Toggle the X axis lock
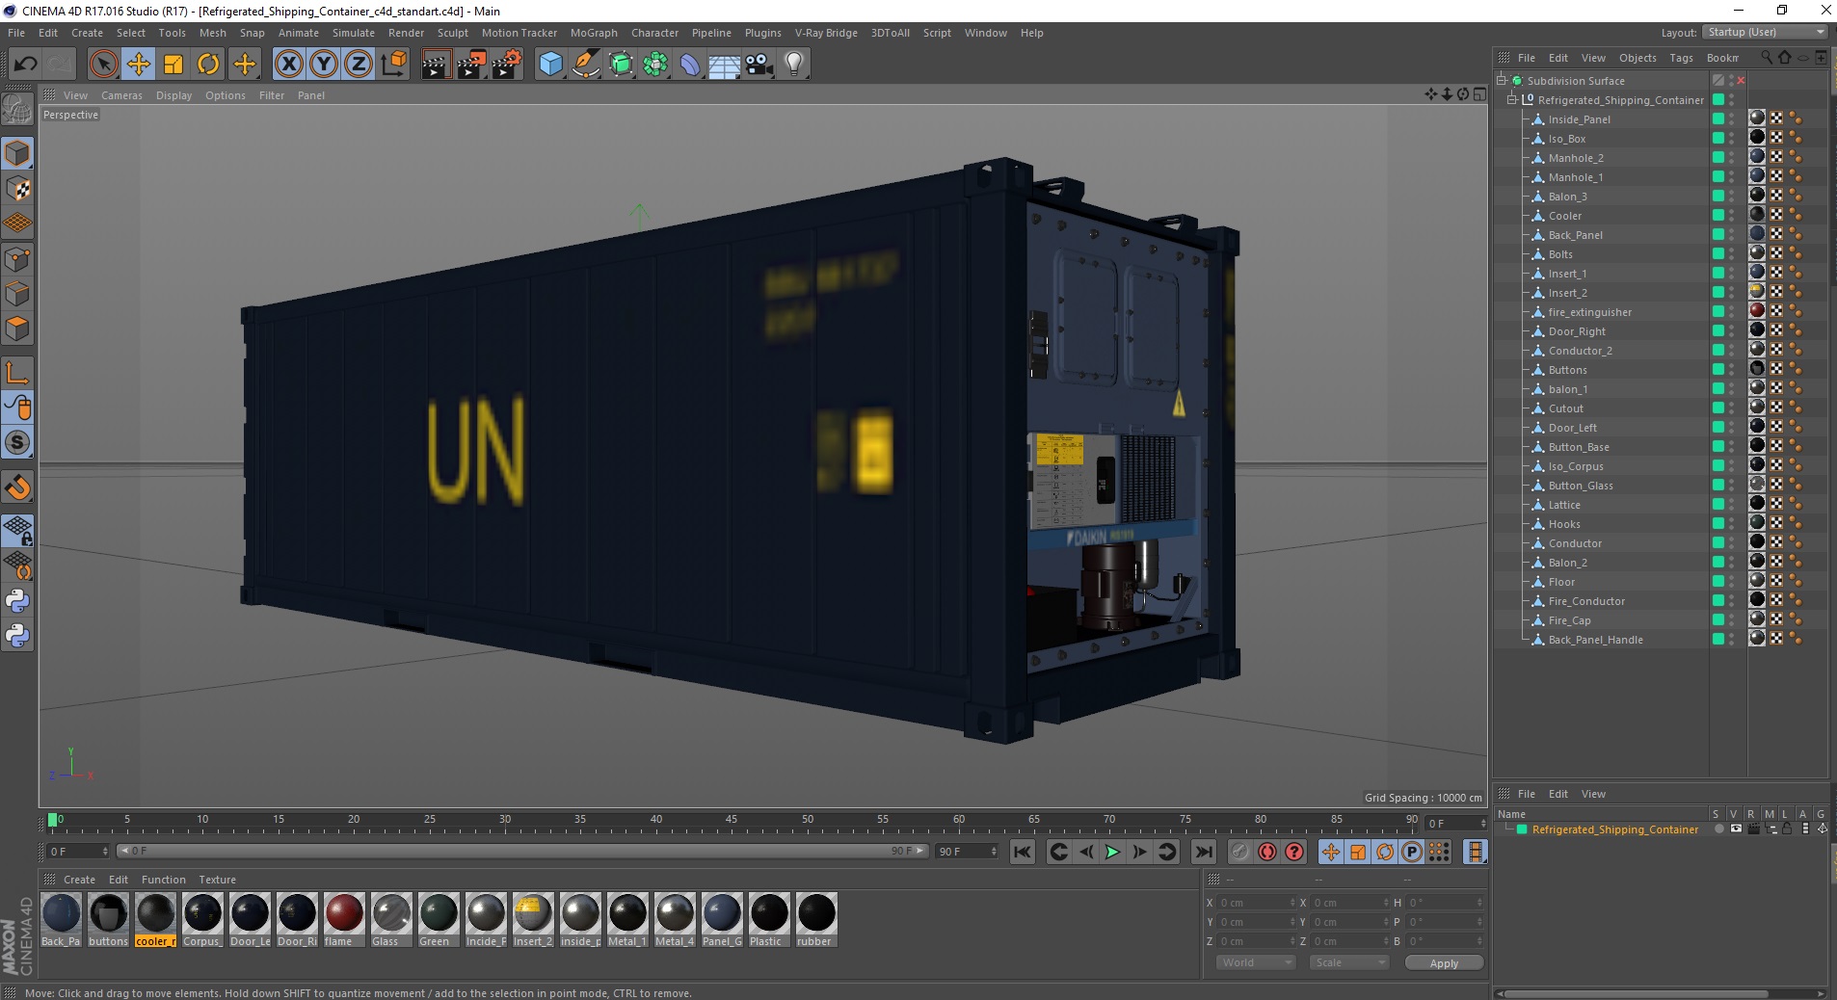Screen dimensions: 1837x1000 click(x=288, y=65)
